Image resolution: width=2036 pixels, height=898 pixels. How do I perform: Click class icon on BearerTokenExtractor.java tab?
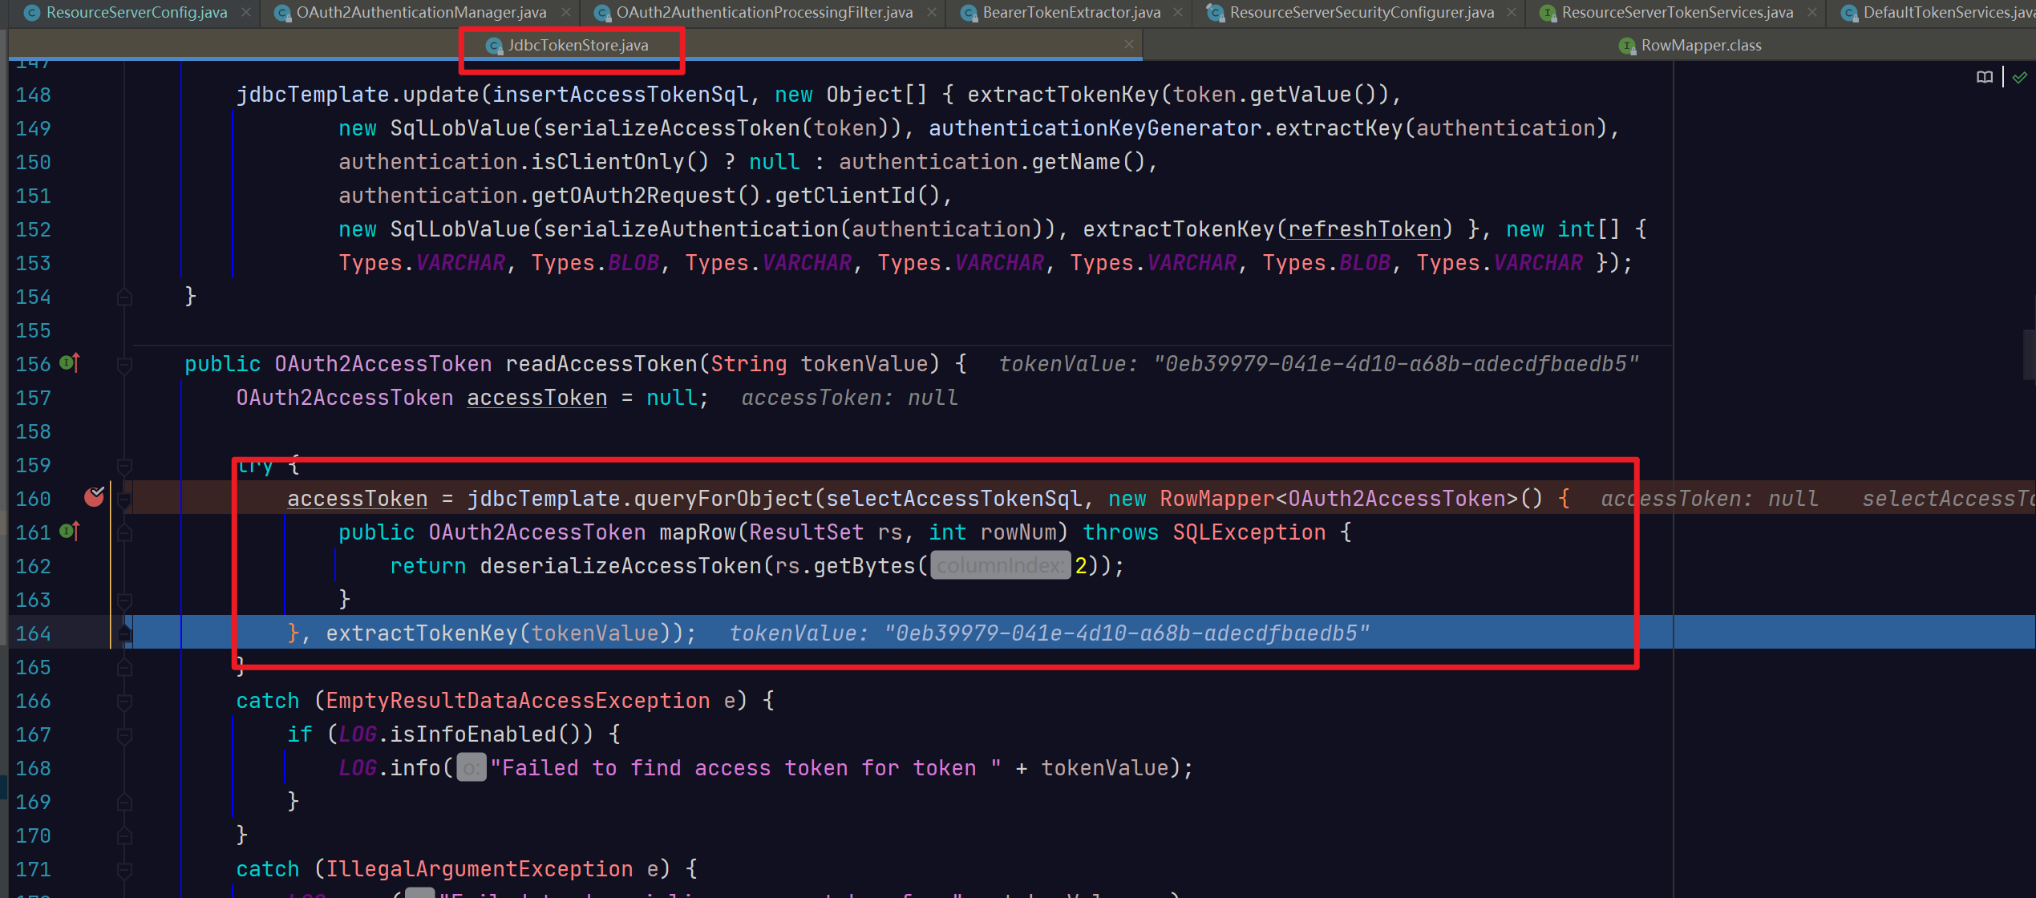969,13
